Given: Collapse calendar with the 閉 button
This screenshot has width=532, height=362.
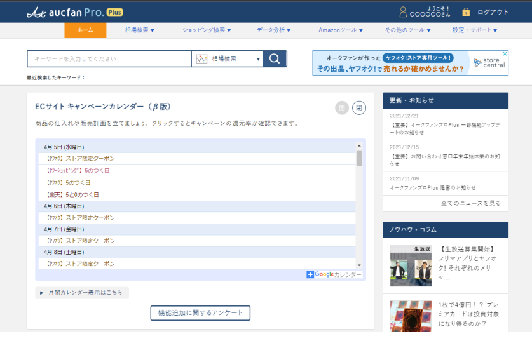Looking at the screenshot, I should coord(359,108).
